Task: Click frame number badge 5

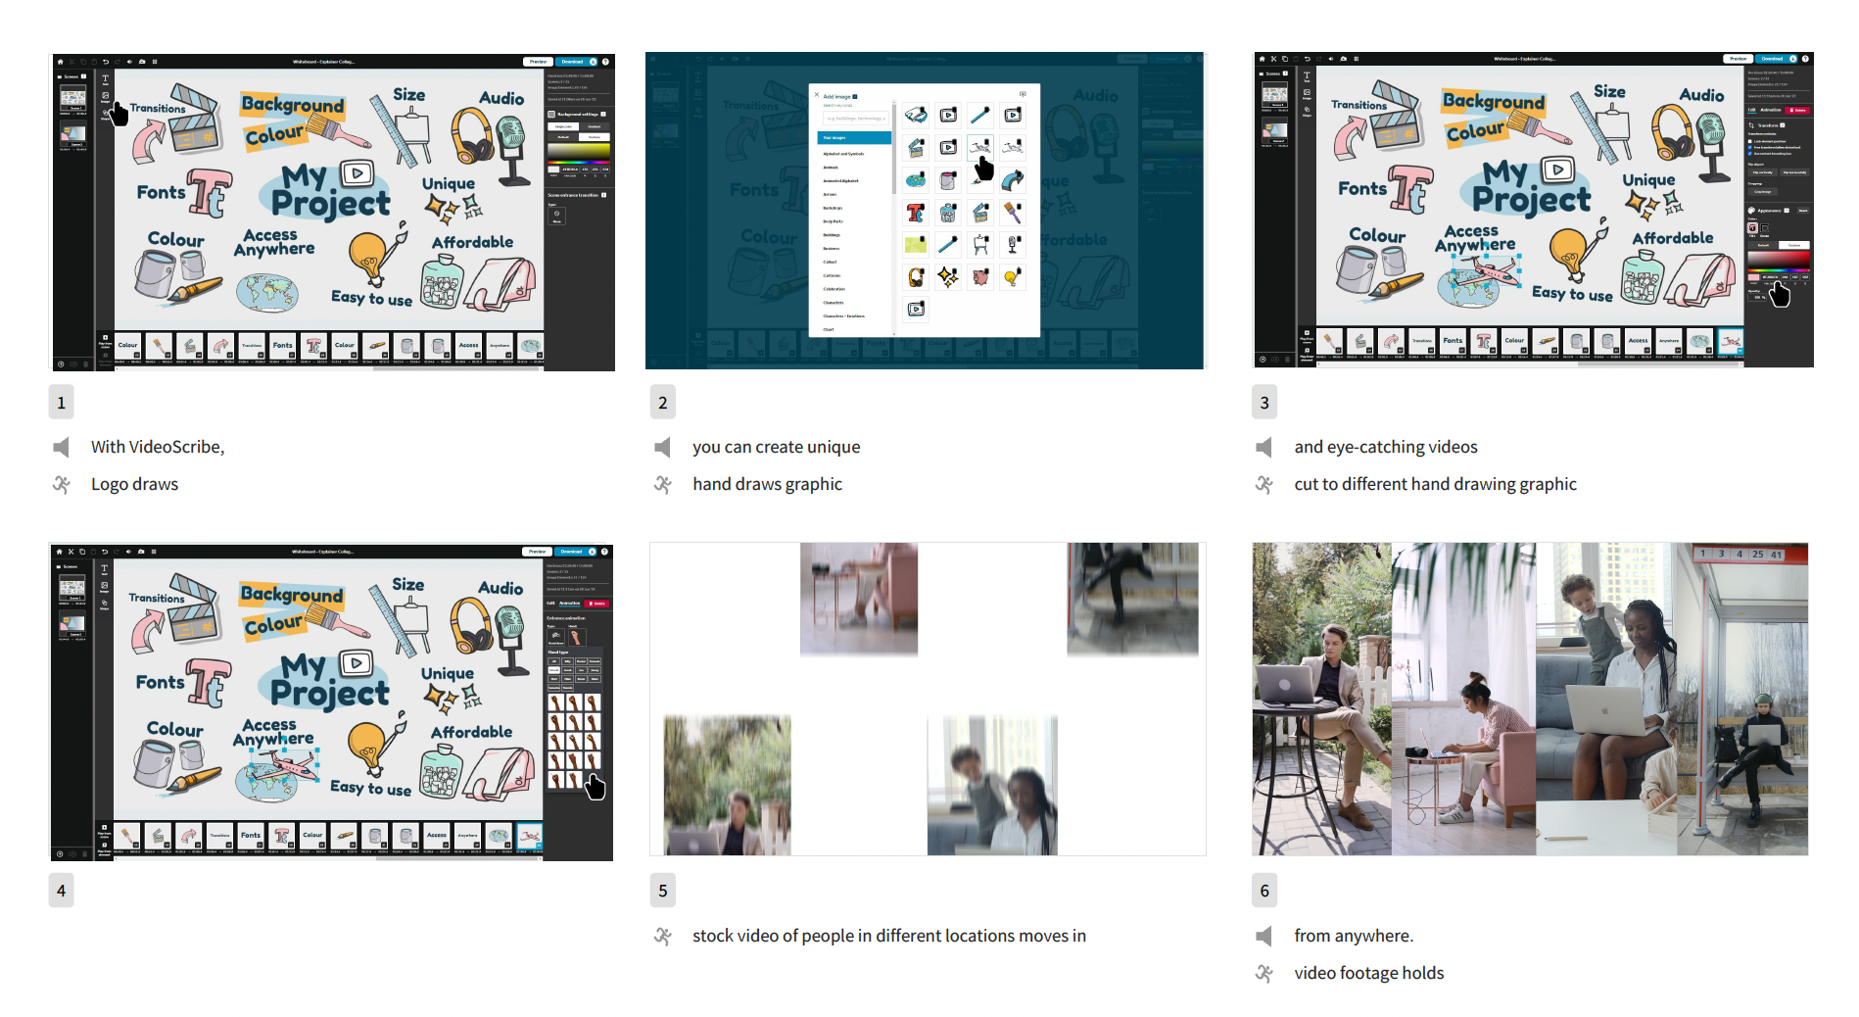Action: click(x=662, y=891)
